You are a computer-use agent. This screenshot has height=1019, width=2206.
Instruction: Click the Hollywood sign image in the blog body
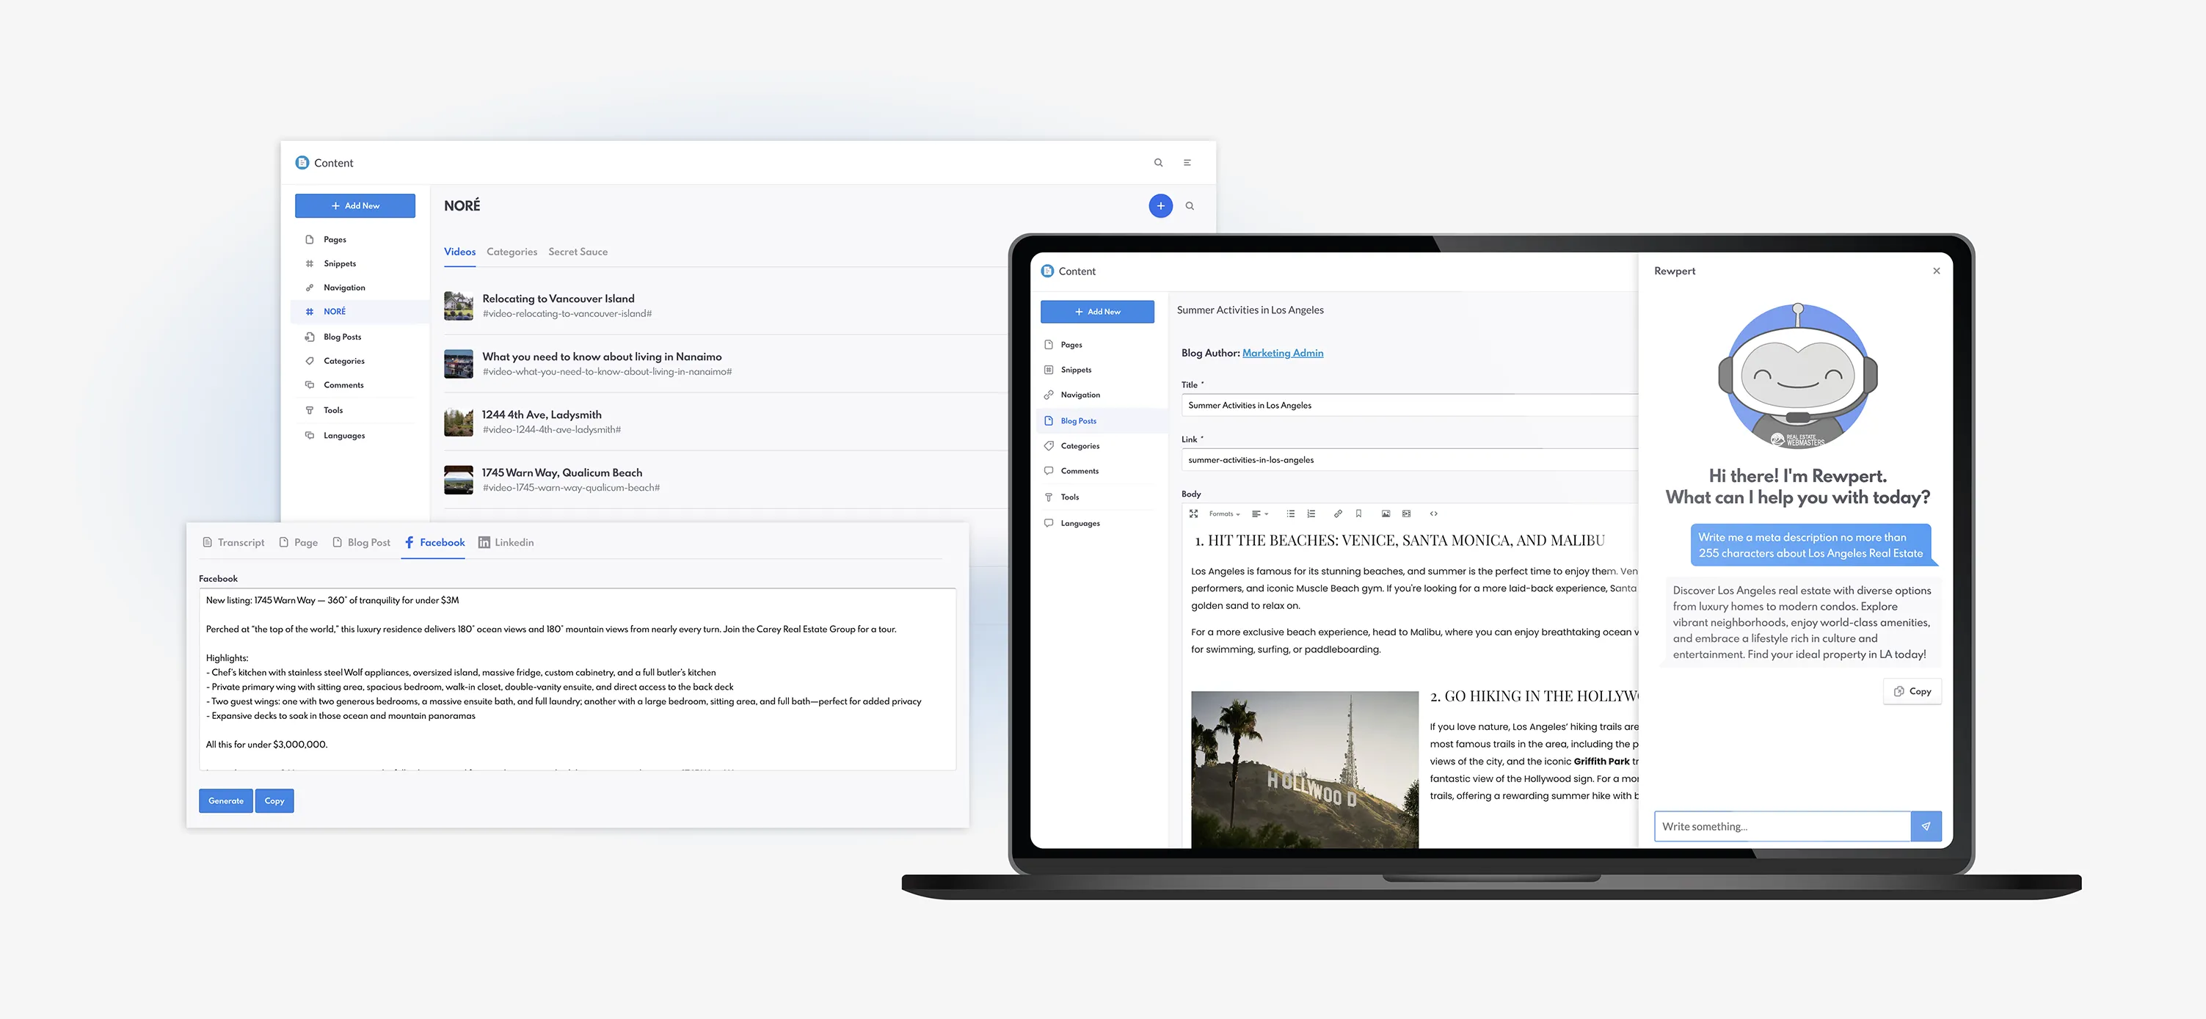pos(1304,769)
